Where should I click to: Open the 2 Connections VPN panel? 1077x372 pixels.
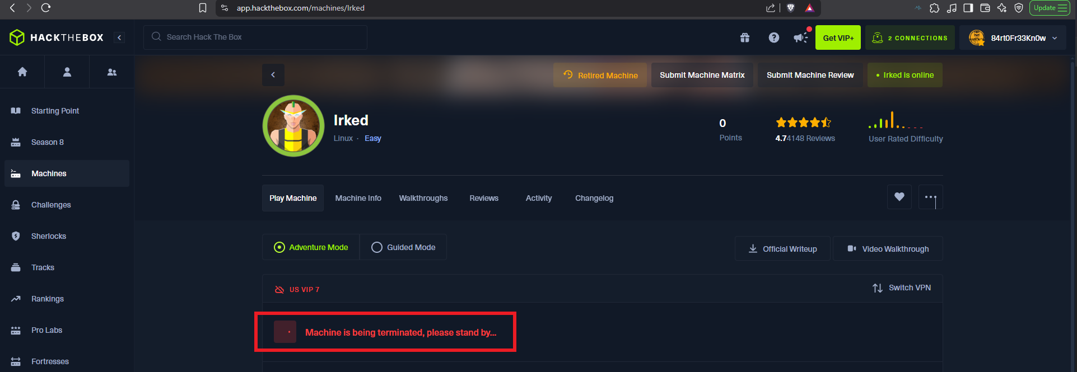click(910, 37)
